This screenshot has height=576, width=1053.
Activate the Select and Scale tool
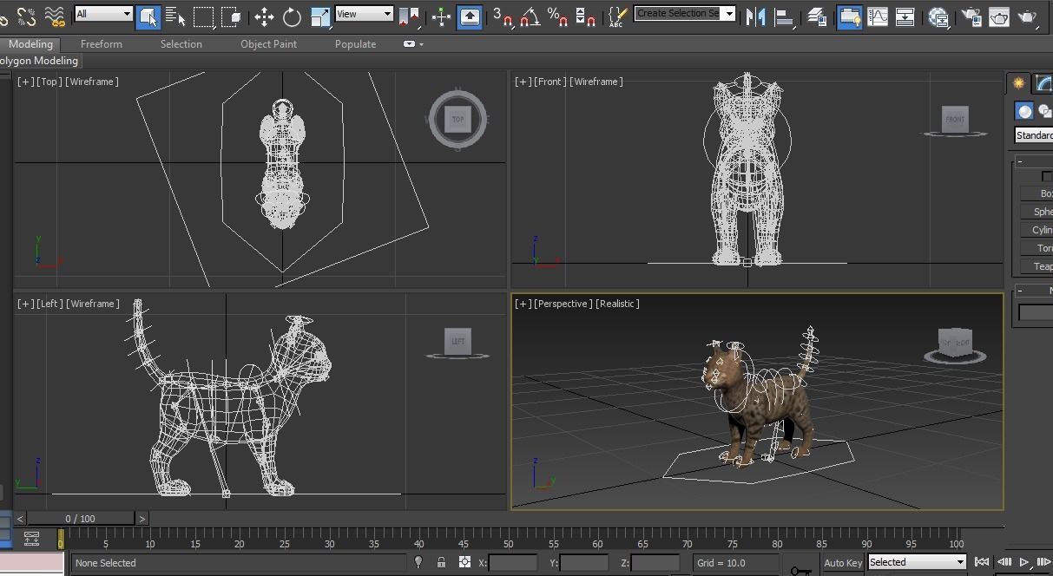(x=320, y=16)
